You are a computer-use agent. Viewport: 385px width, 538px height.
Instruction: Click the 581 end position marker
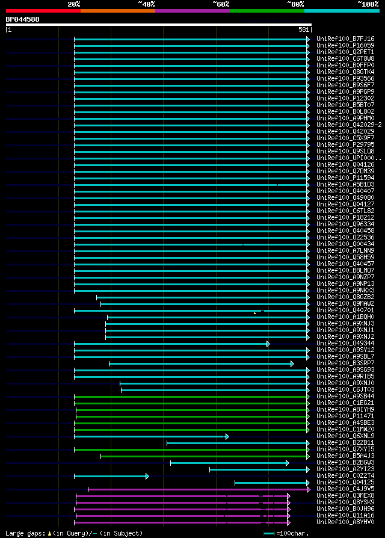pyautogui.click(x=304, y=30)
